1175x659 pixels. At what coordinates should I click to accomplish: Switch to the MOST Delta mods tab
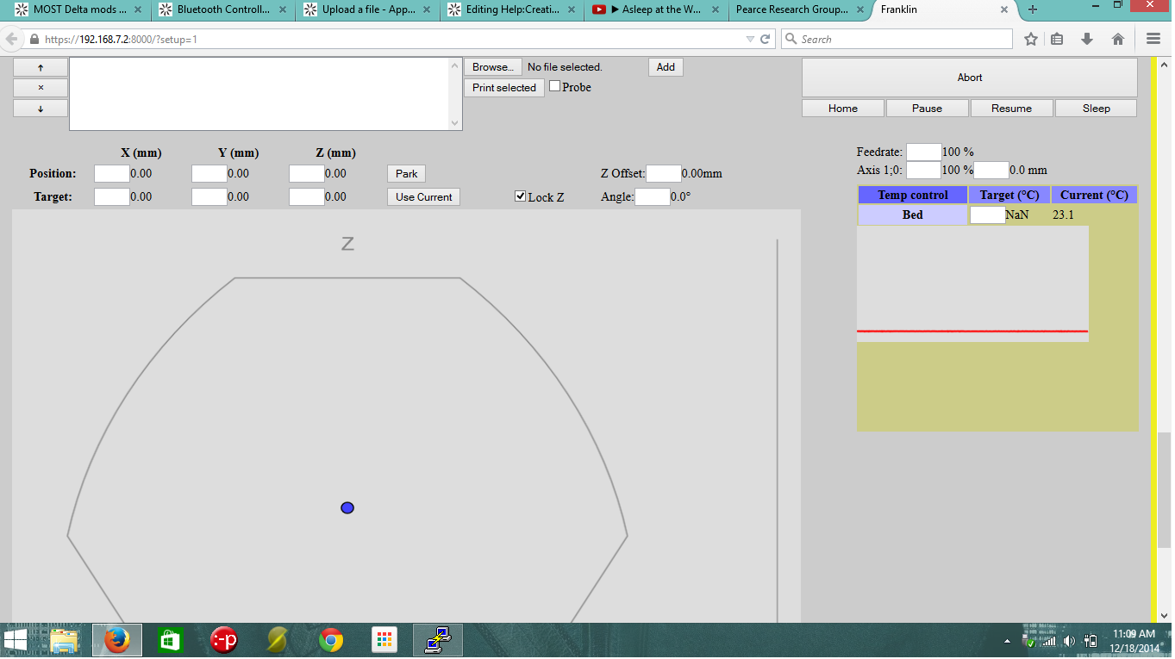tap(79, 10)
